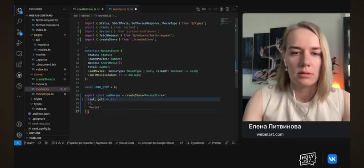The height and width of the screenshot is (168, 364).
Task: Click 'stores' in the breadcrumb
Action: 85,15
